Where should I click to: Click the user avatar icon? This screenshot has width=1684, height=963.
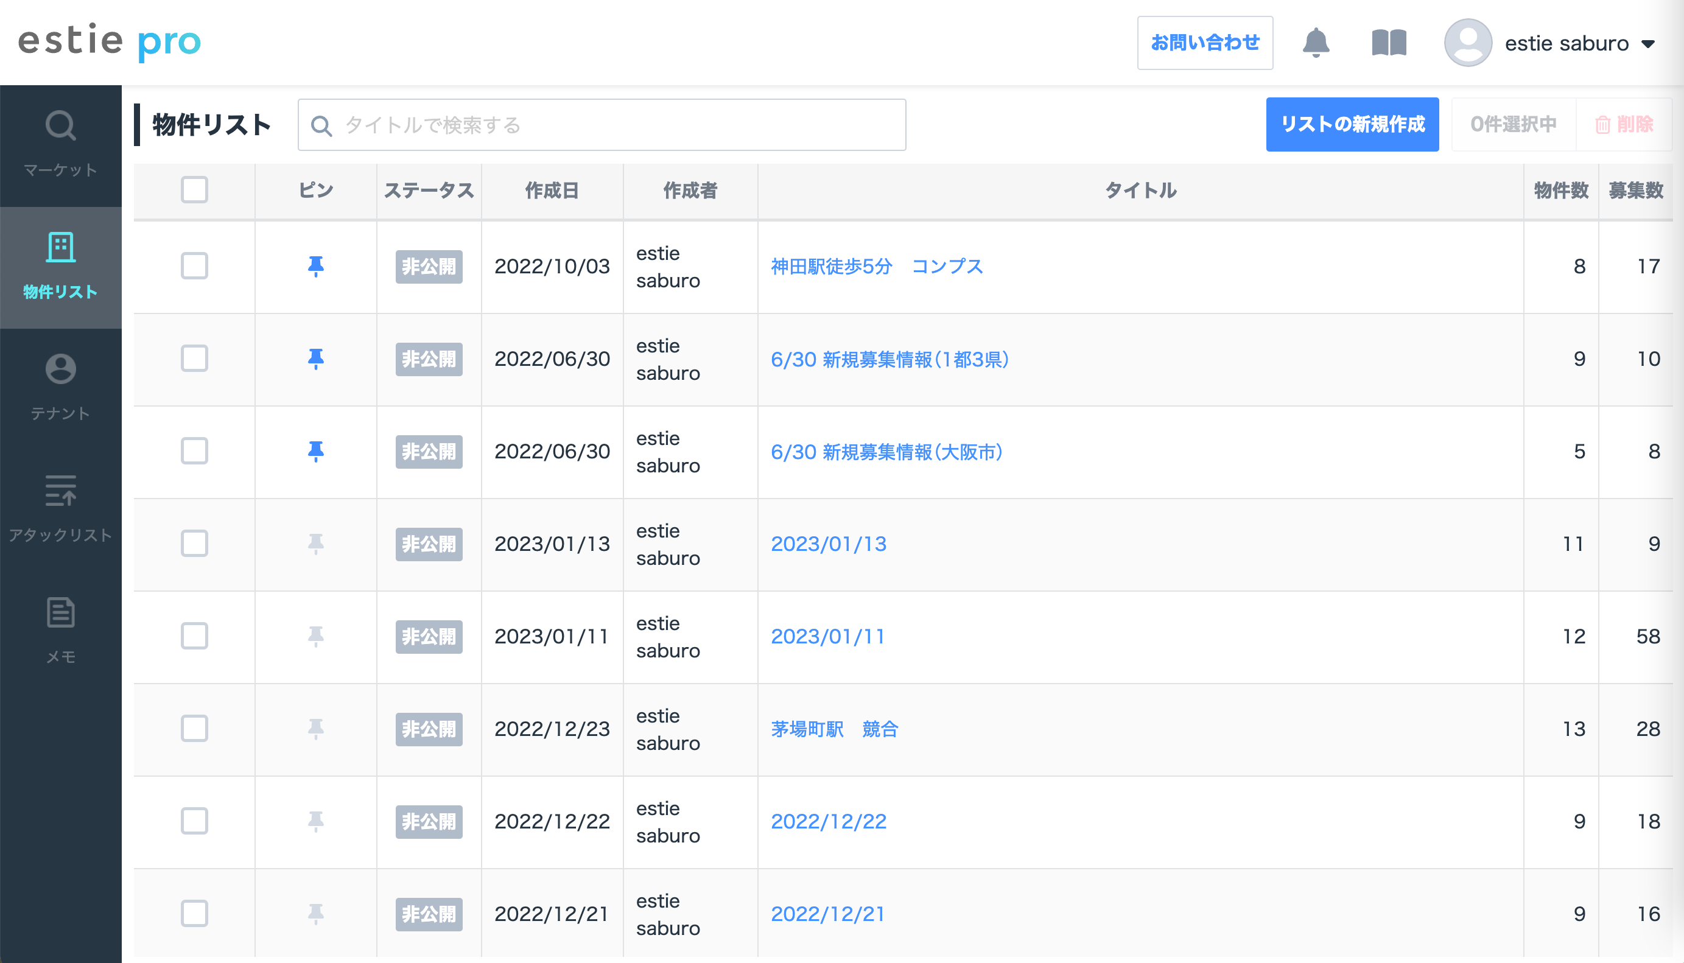tap(1467, 43)
